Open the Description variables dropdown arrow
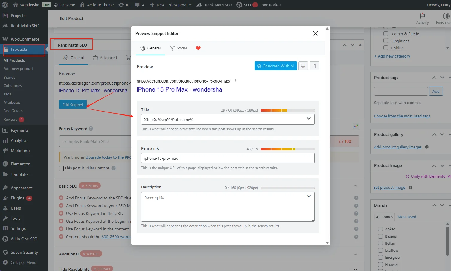The image size is (451, 271). [309, 196]
